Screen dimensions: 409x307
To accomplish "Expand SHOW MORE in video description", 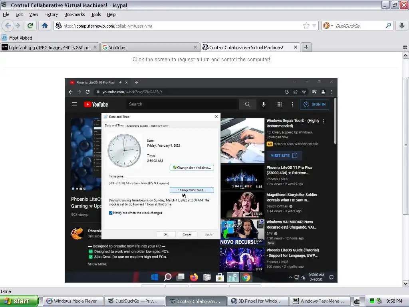I will point(97,264).
